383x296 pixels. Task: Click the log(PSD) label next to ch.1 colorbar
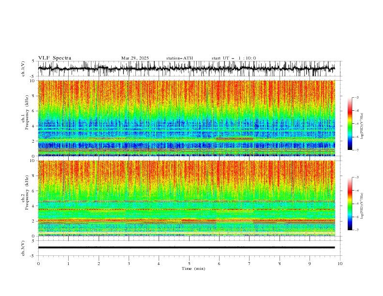click(x=362, y=126)
